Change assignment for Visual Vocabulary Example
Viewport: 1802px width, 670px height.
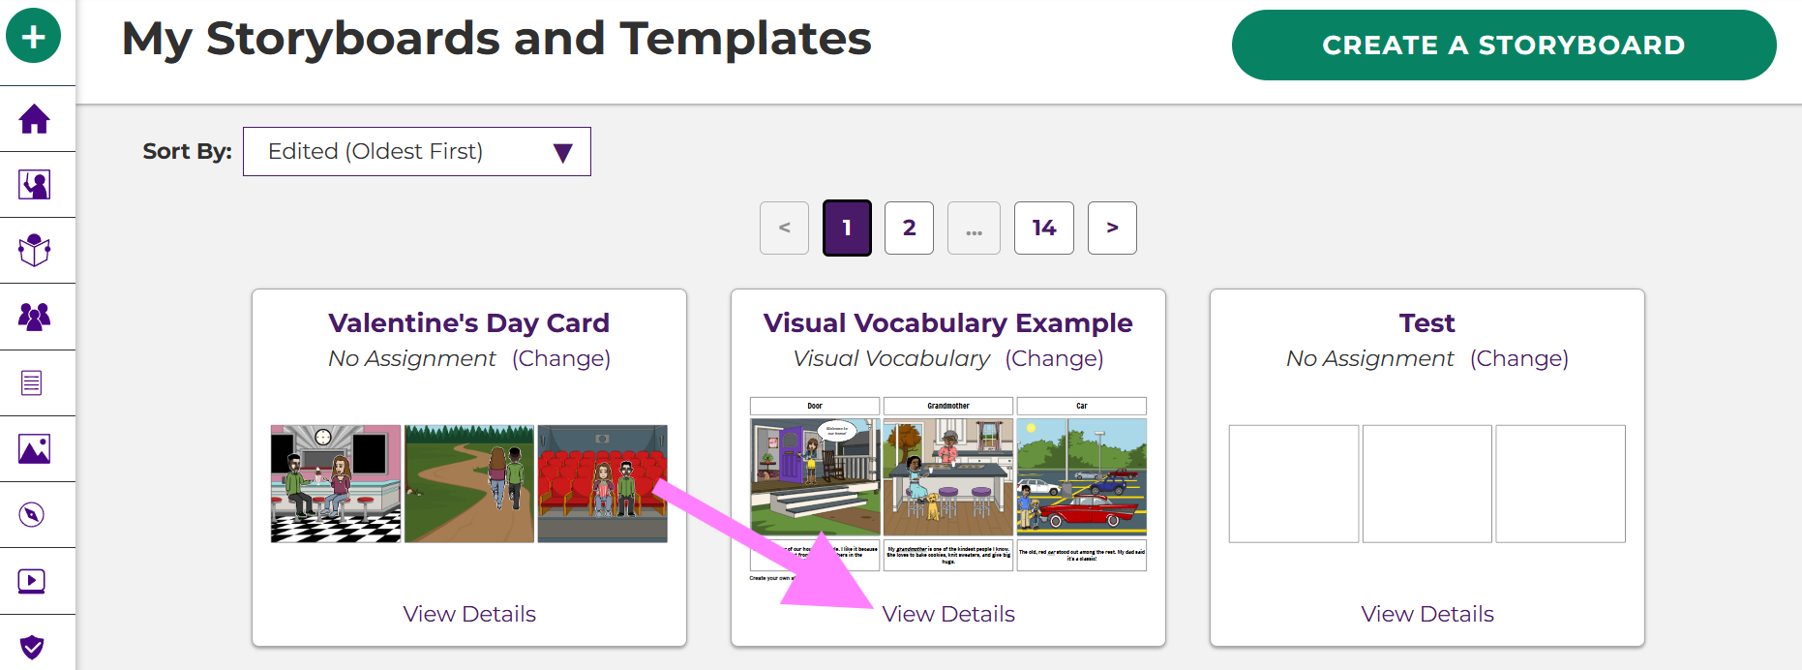pos(1054,358)
